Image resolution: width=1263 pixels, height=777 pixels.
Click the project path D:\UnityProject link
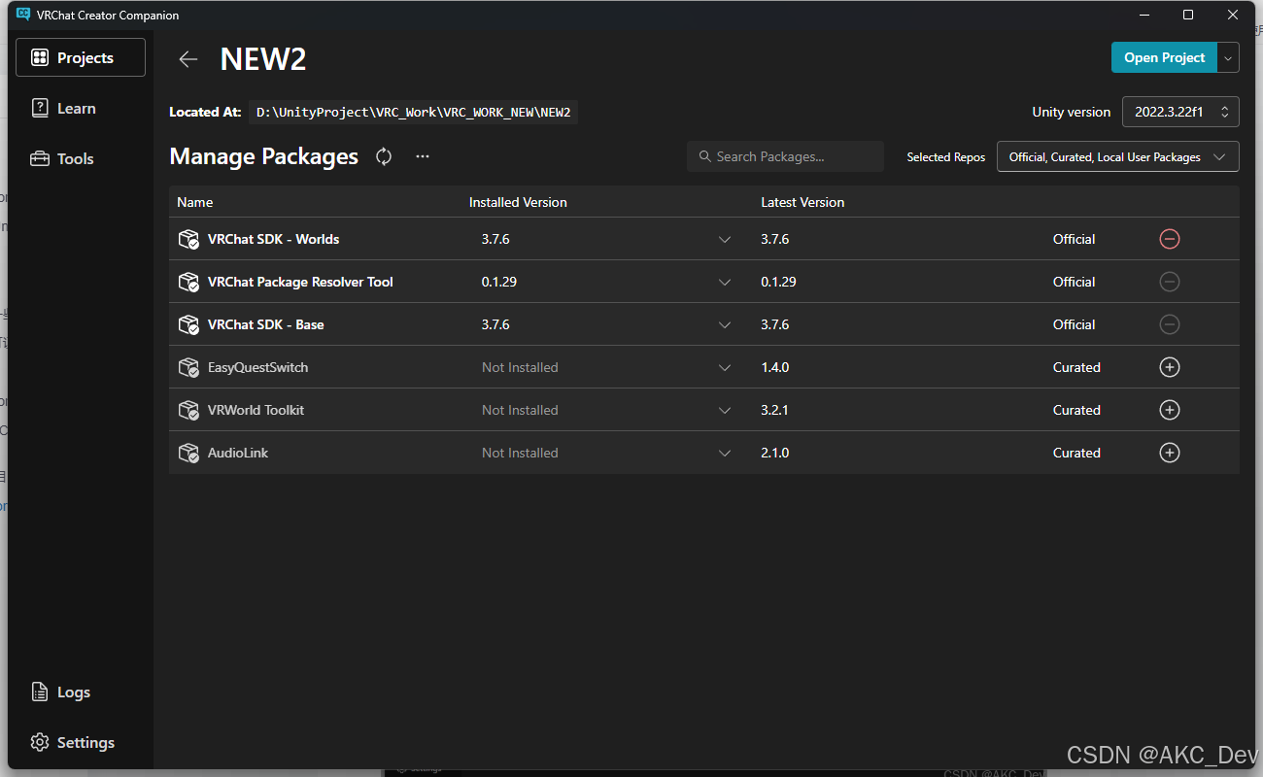(413, 112)
